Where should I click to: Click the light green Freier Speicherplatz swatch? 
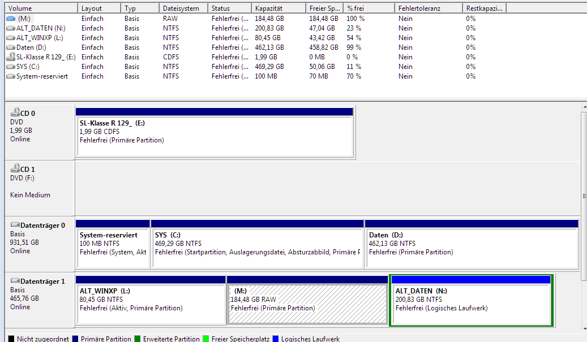click(x=205, y=339)
